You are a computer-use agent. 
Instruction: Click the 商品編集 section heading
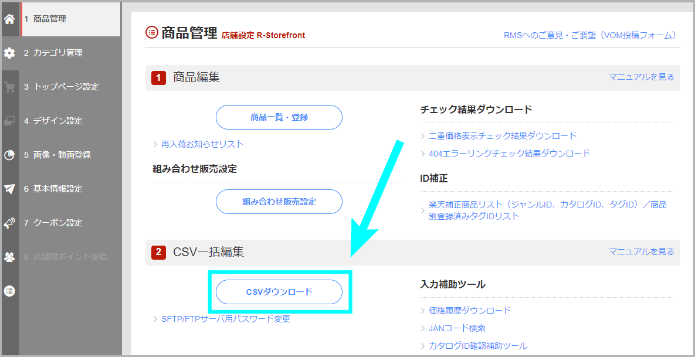point(196,77)
